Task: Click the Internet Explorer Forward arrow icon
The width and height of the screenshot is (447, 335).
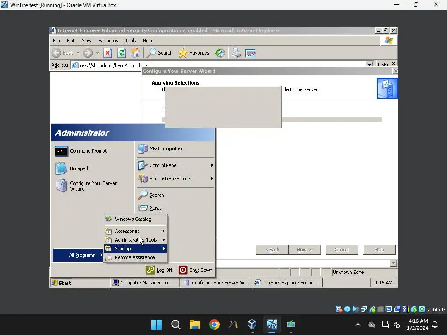Action: pyautogui.click(x=88, y=53)
